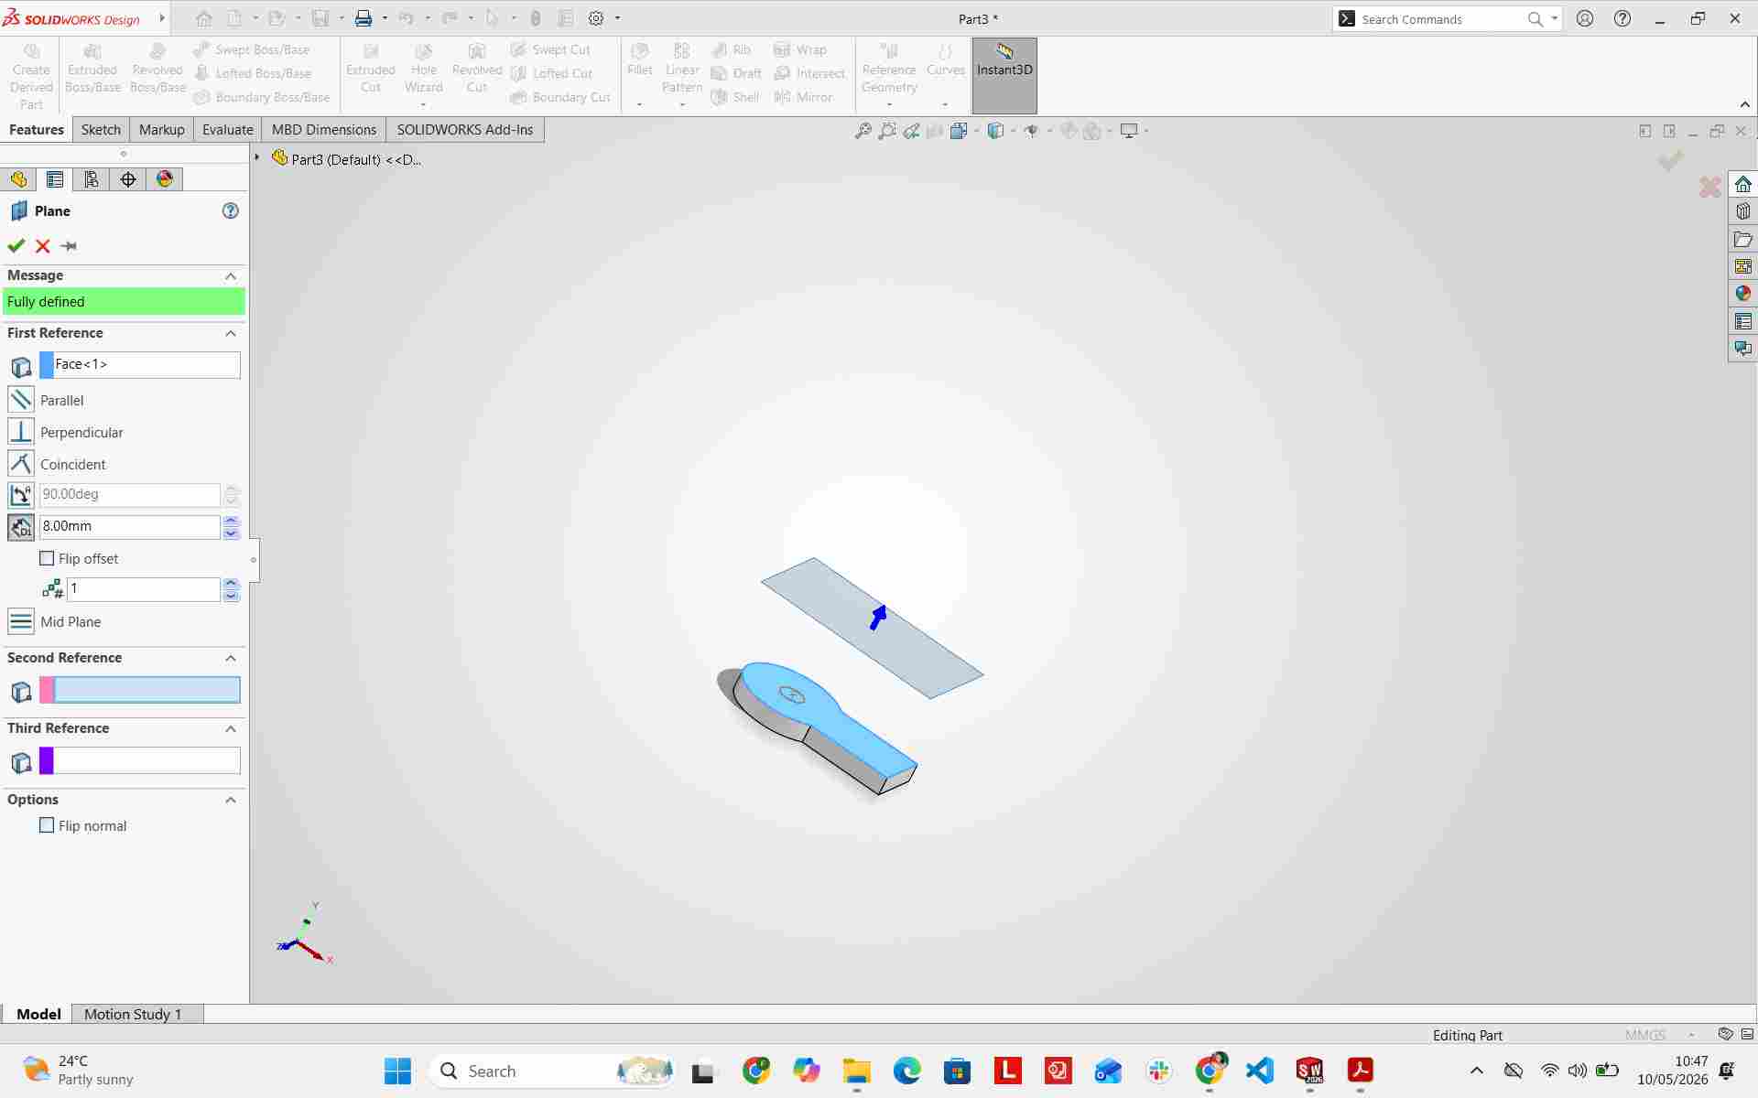Open Help question mark in title bar
This screenshot has width=1758, height=1098.
pos(1622,18)
